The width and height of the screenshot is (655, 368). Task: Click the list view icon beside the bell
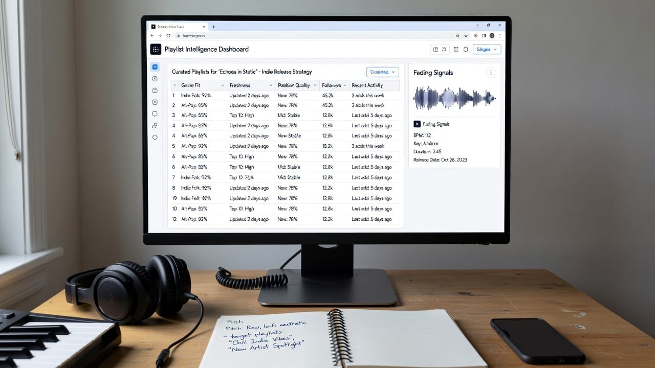[456, 50]
